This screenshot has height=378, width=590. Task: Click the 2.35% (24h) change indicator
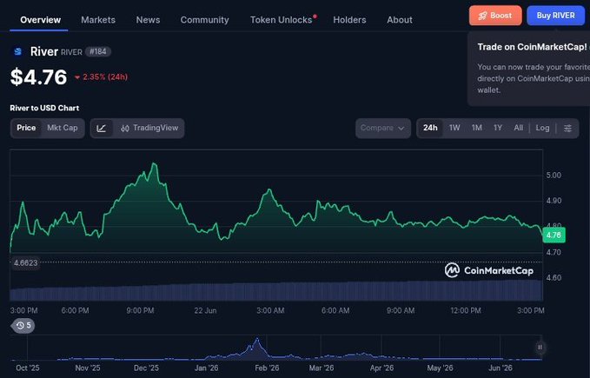101,77
